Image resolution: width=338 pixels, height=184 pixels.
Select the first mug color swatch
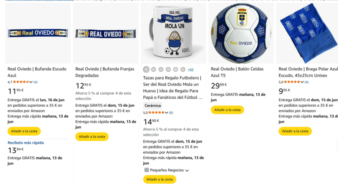pos(146,69)
